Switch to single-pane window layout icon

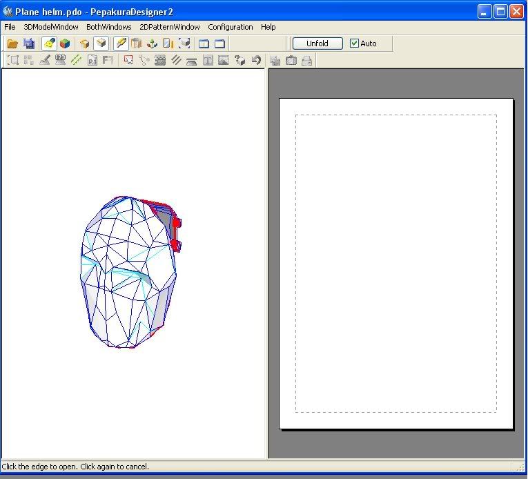(220, 43)
